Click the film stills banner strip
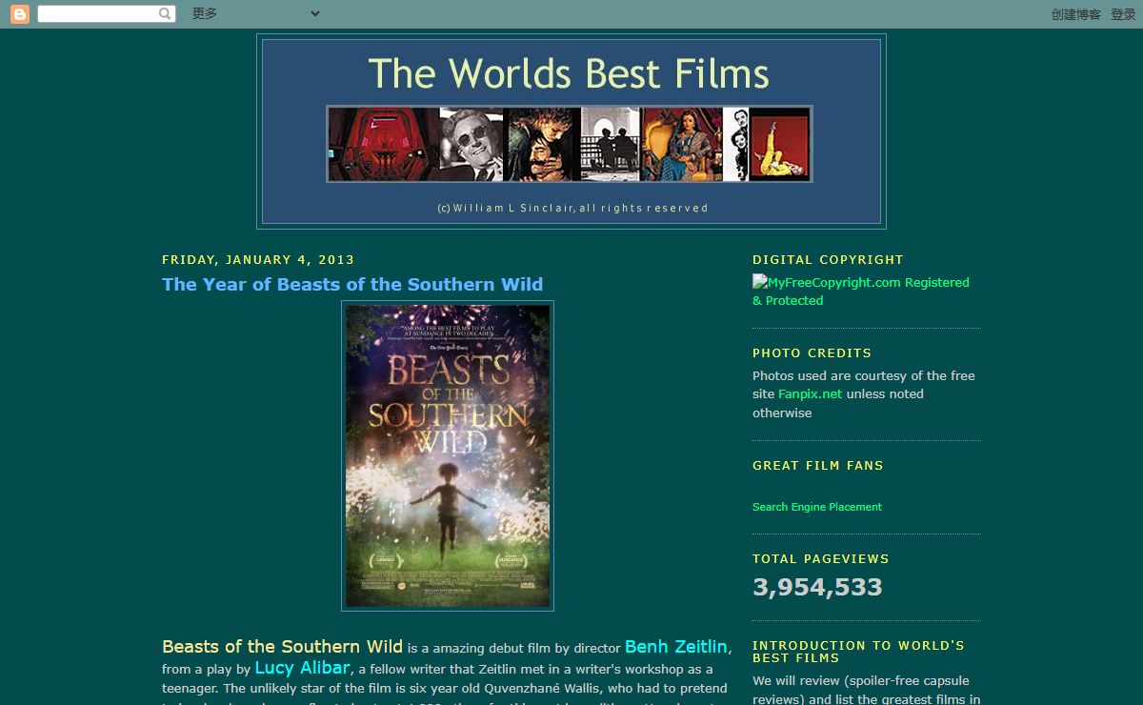Image resolution: width=1143 pixels, height=705 pixels. tap(570, 144)
